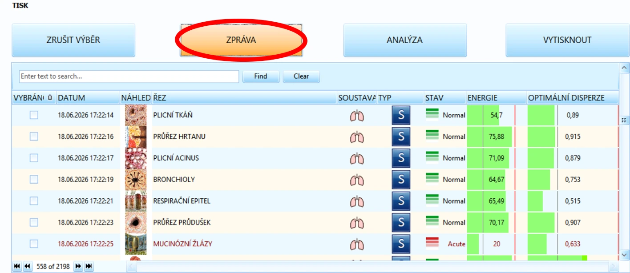The image size is (630, 273).
Task: Click the S type icon in the BRONCHIOLY row
Action: pos(401,179)
